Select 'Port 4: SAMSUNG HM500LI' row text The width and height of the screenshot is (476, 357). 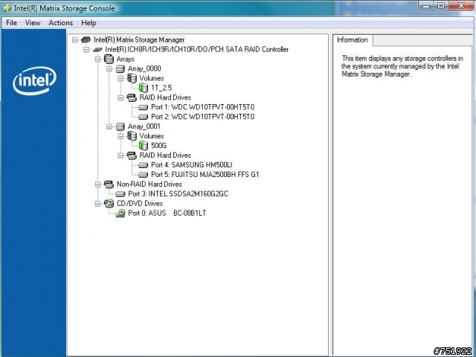click(192, 165)
